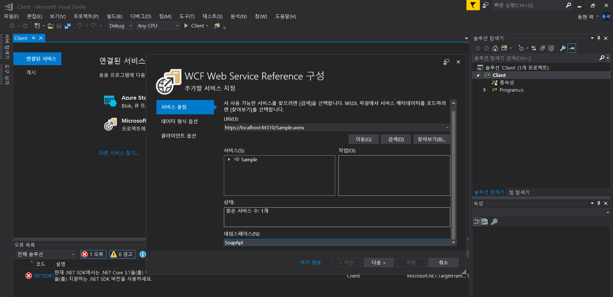Open the 프로젝트(P) menu

click(86, 16)
